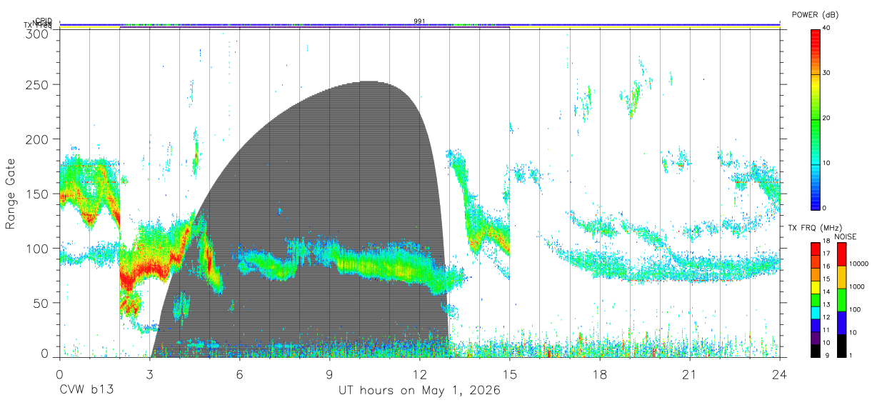
Task: Click the 1000 label on NOISE scale
Action: [856, 286]
